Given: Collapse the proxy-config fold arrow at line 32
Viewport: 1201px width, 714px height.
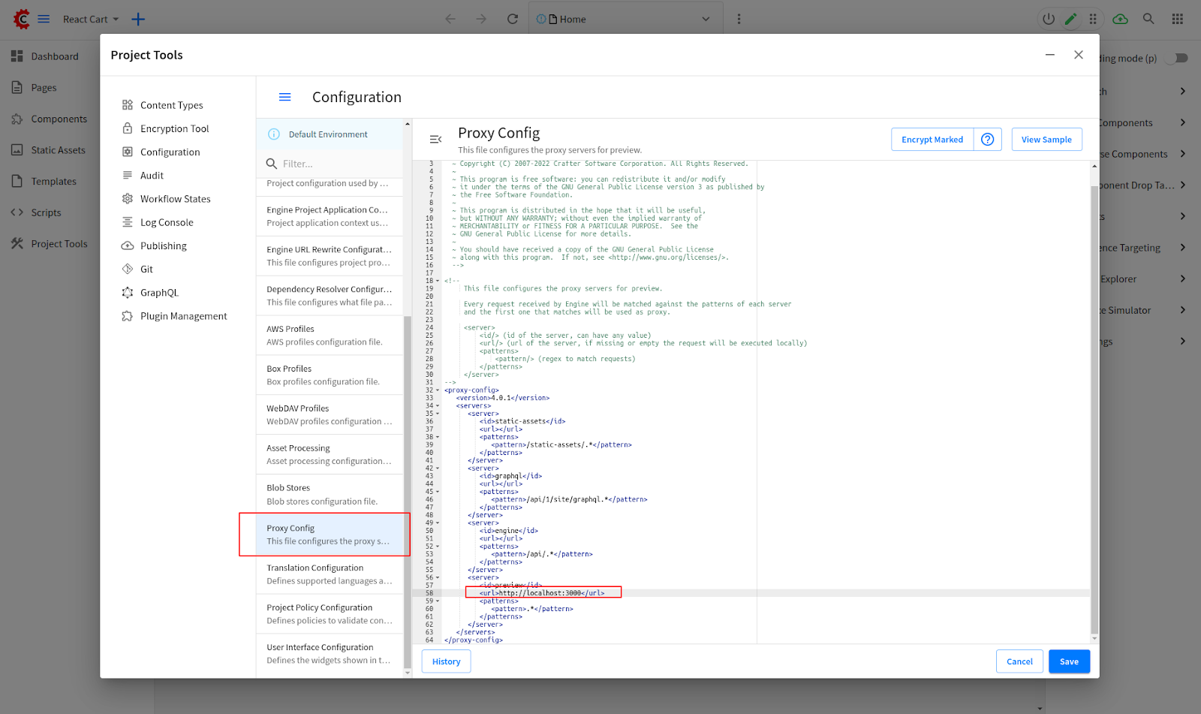Looking at the screenshot, I should (438, 390).
